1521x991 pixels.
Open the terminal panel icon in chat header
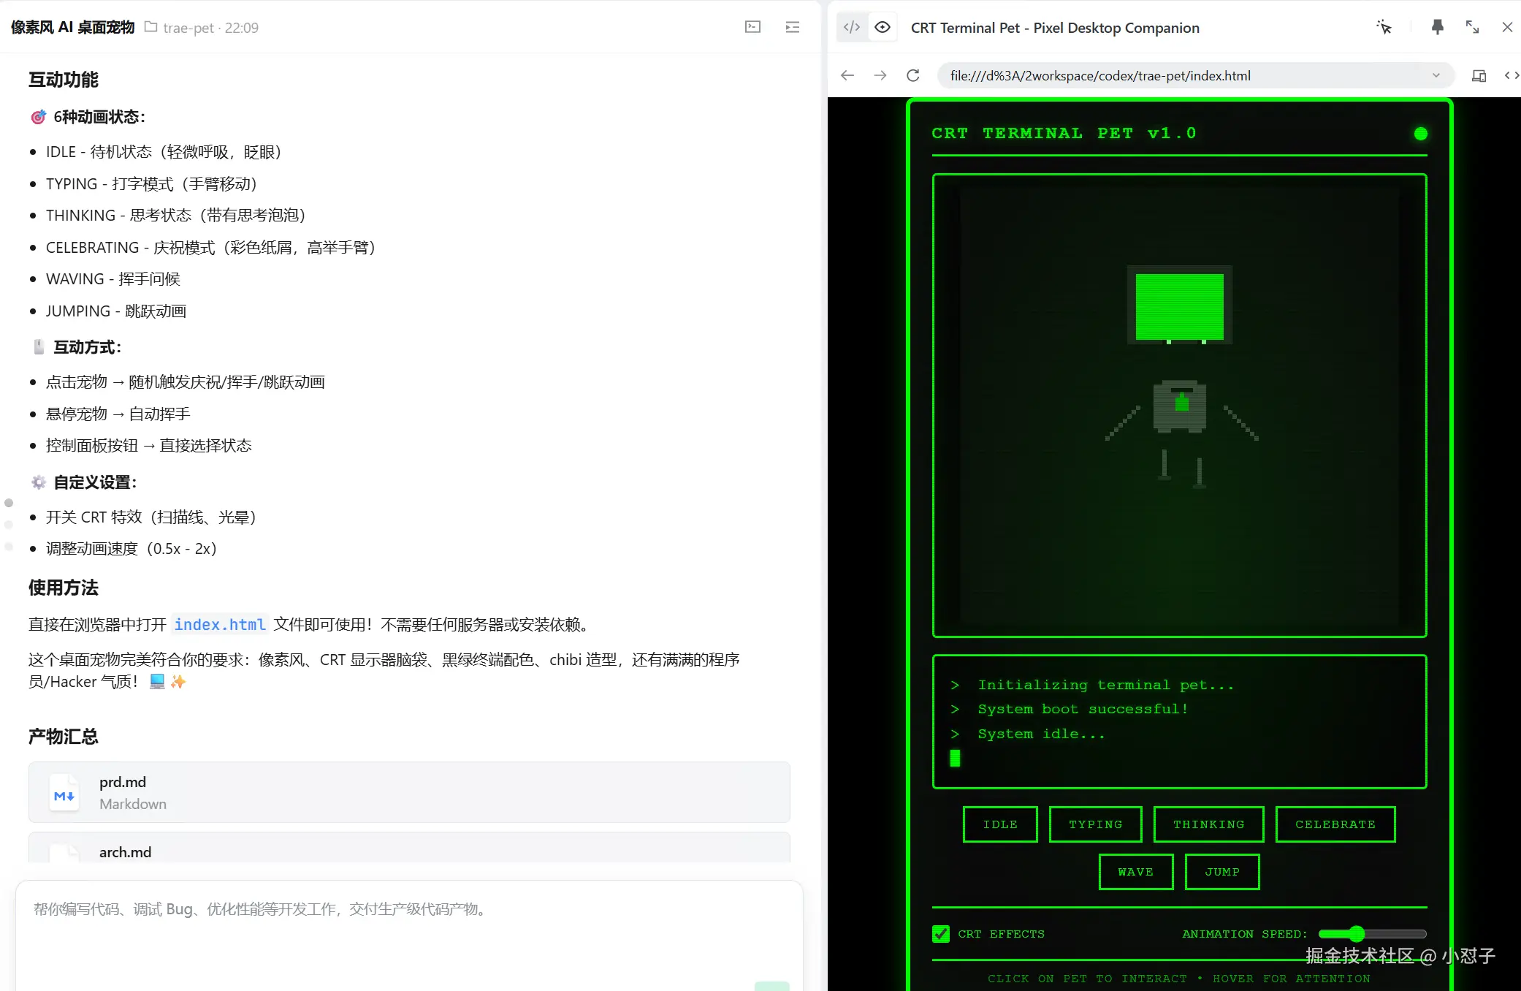click(752, 27)
